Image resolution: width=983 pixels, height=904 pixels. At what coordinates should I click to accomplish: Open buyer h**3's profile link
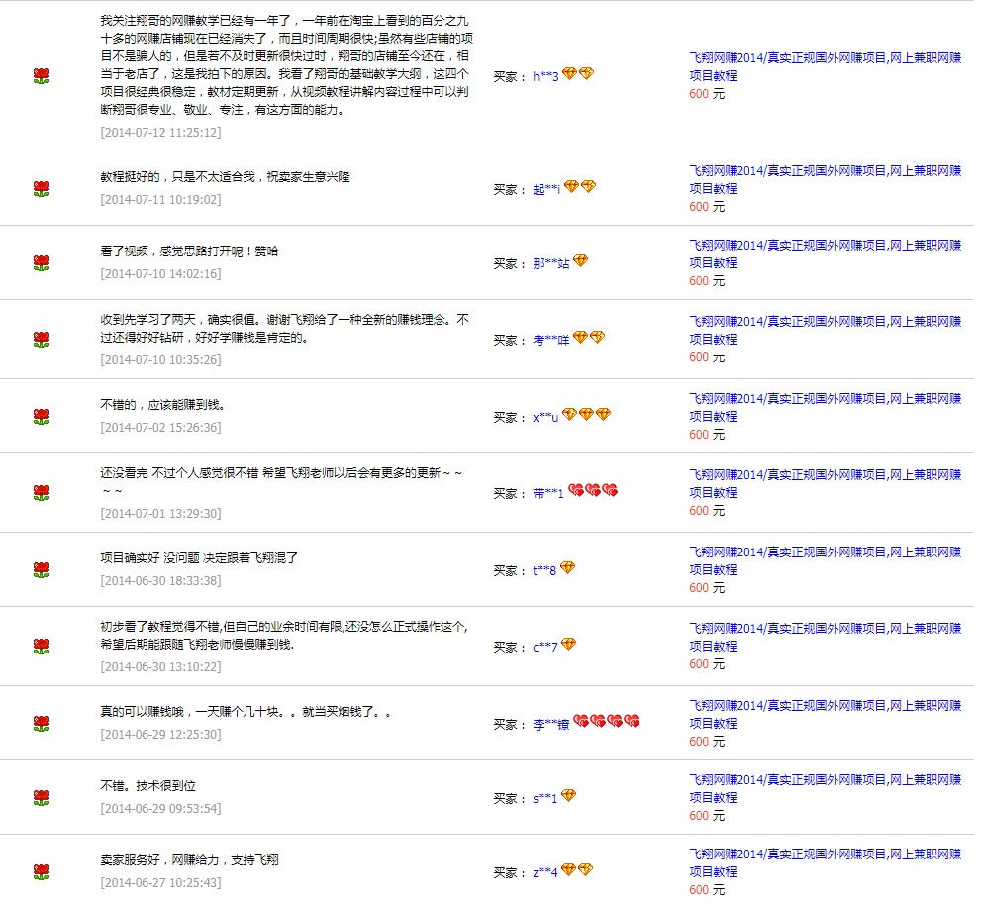click(545, 76)
